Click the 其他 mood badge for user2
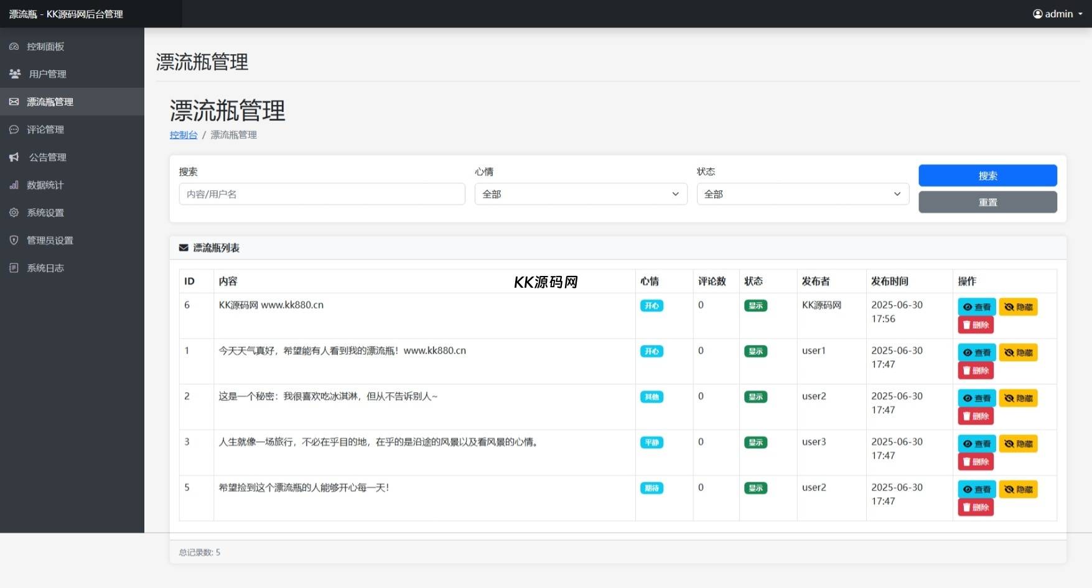 [x=651, y=397]
